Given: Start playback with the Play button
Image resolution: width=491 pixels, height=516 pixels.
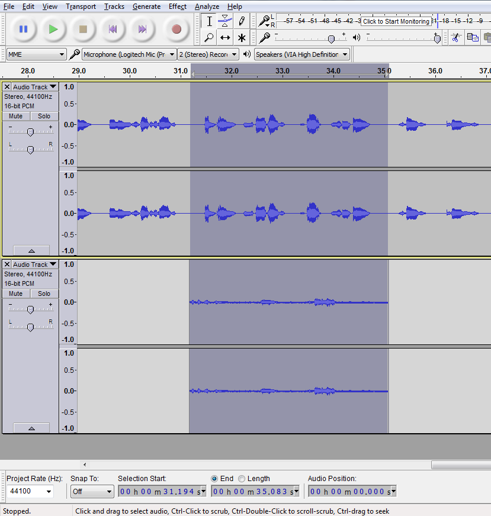Looking at the screenshot, I should [x=53, y=29].
